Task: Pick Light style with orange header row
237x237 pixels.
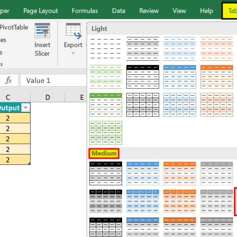Action: [216, 77]
